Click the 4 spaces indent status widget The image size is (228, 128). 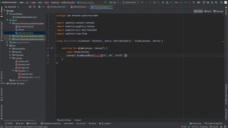tap(203, 127)
